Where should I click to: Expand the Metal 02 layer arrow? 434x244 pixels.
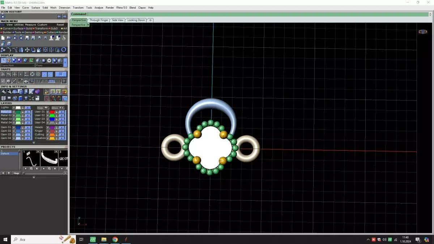point(14,115)
